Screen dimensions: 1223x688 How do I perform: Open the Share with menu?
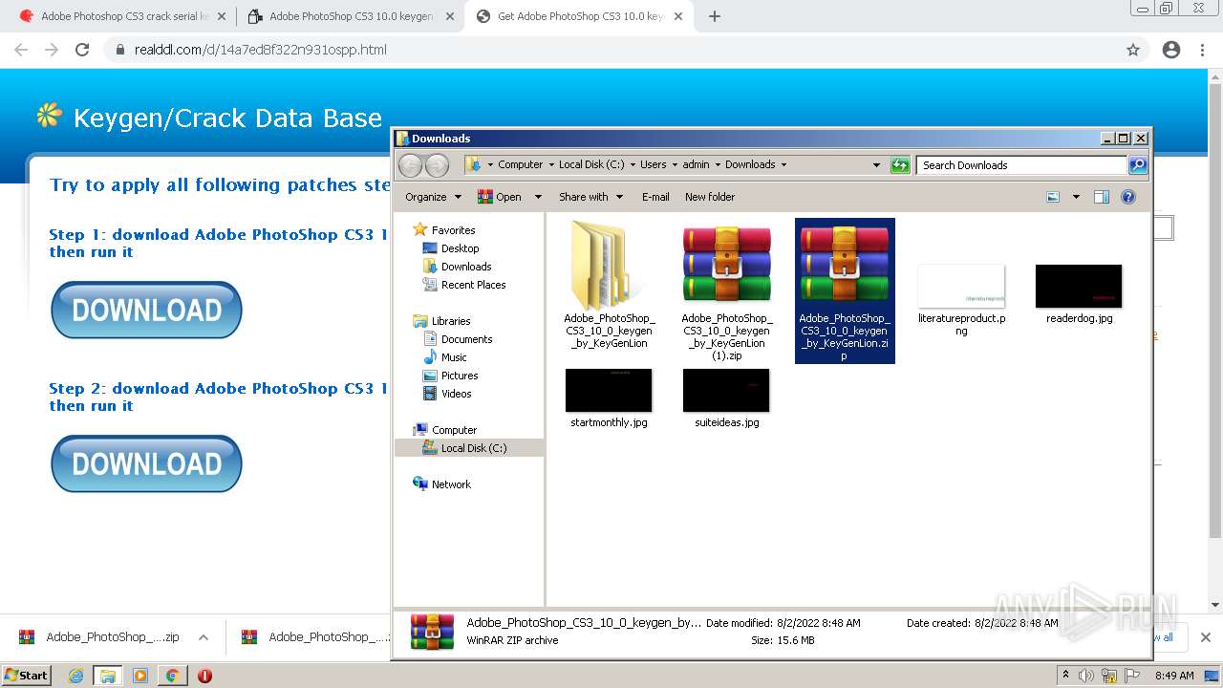(590, 197)
